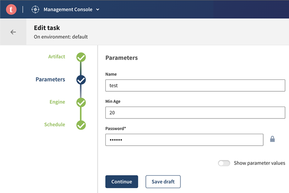
Task: Click the Save draft button
Action: [x=163, y=181]
